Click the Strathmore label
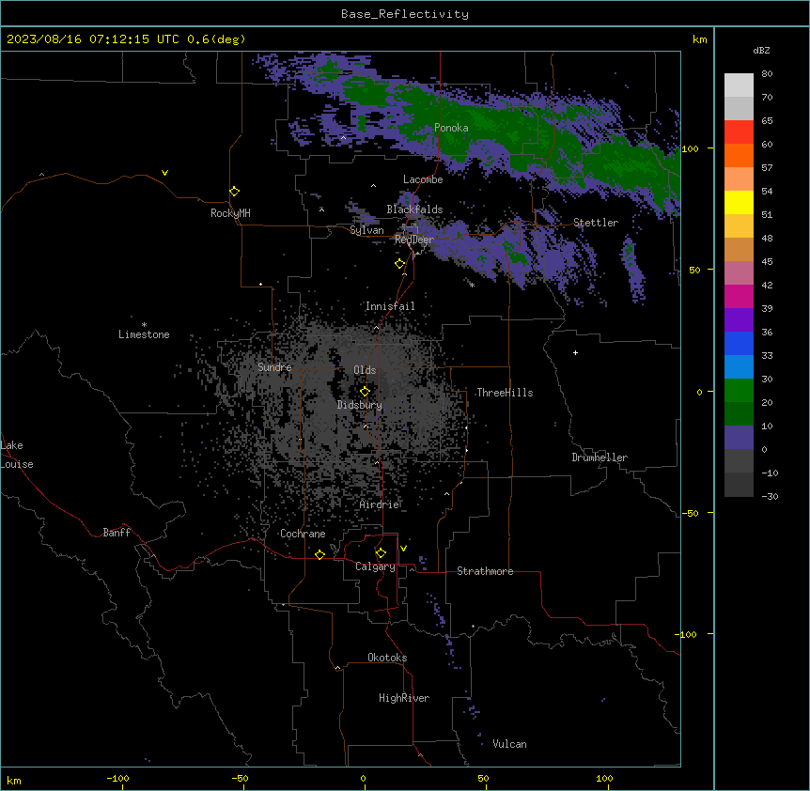Viewport: 810px width, 791px height. [x=485, y=571]
